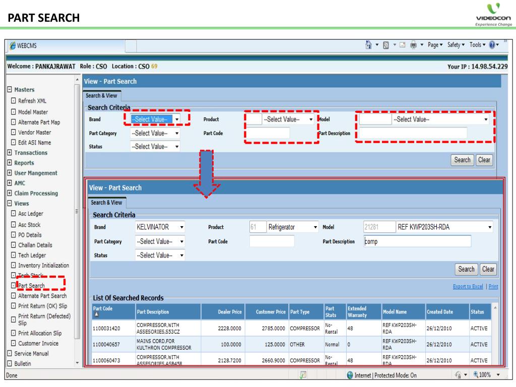Open Edit ASI Name in sidebar
The image size is (516, 387).
35,143
